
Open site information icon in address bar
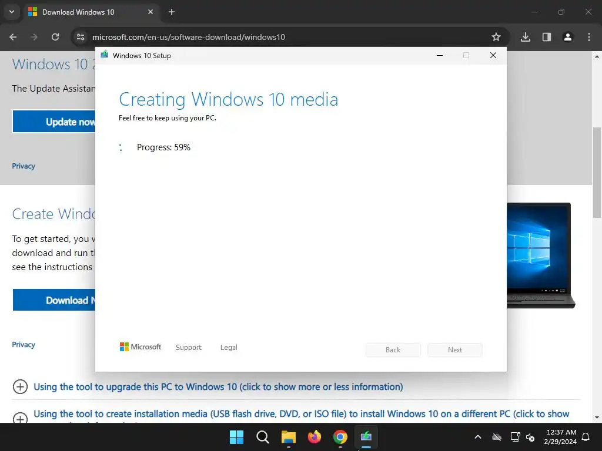[80, 37]
